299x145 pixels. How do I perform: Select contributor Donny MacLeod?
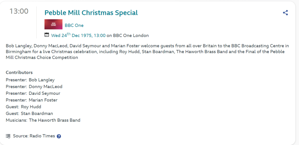coord(45,87)
